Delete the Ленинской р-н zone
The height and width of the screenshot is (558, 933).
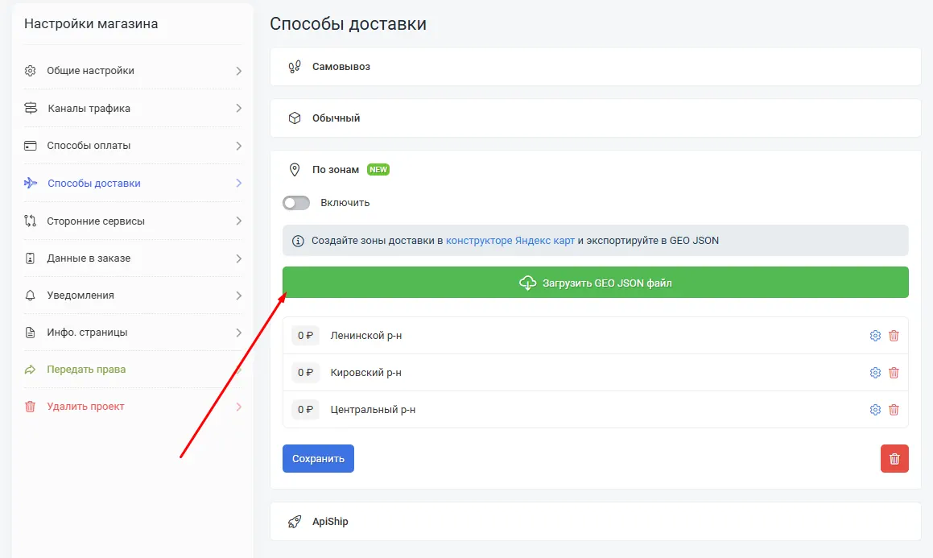(894, 336)
